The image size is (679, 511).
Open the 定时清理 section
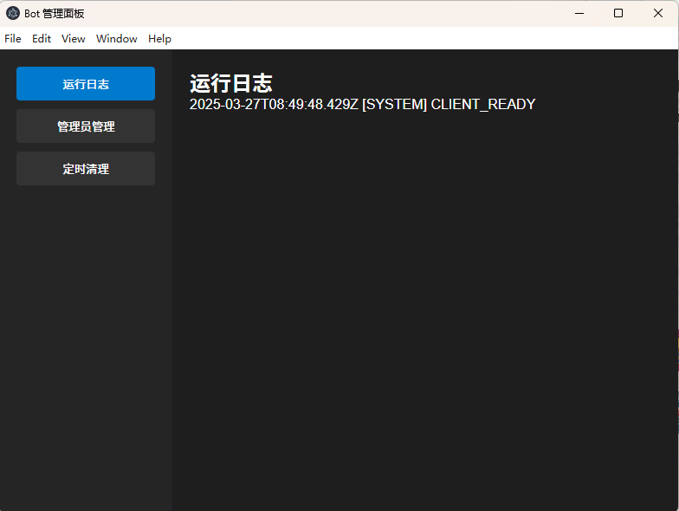point(86,168)
